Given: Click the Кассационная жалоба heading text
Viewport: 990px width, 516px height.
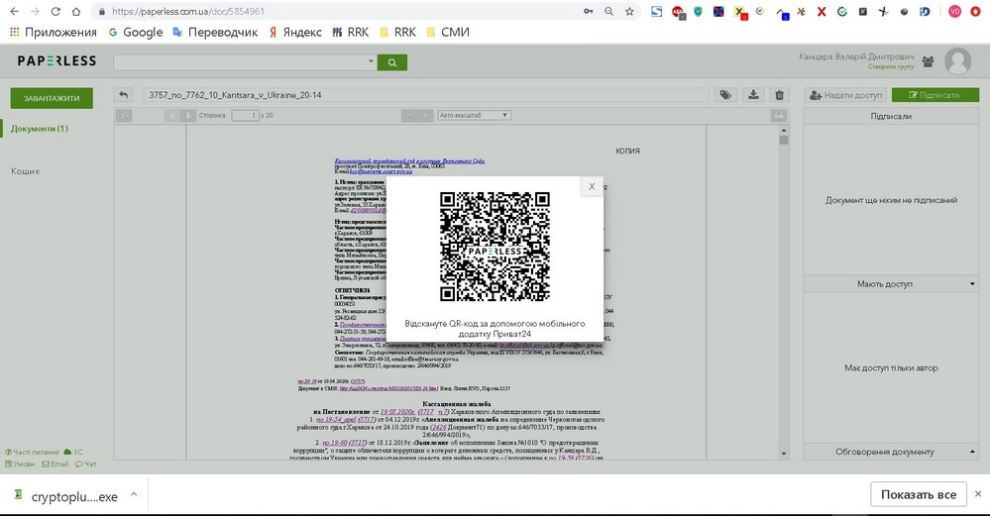Looking at the screenshot, I should pyautogui.click(x=457, y=404).
